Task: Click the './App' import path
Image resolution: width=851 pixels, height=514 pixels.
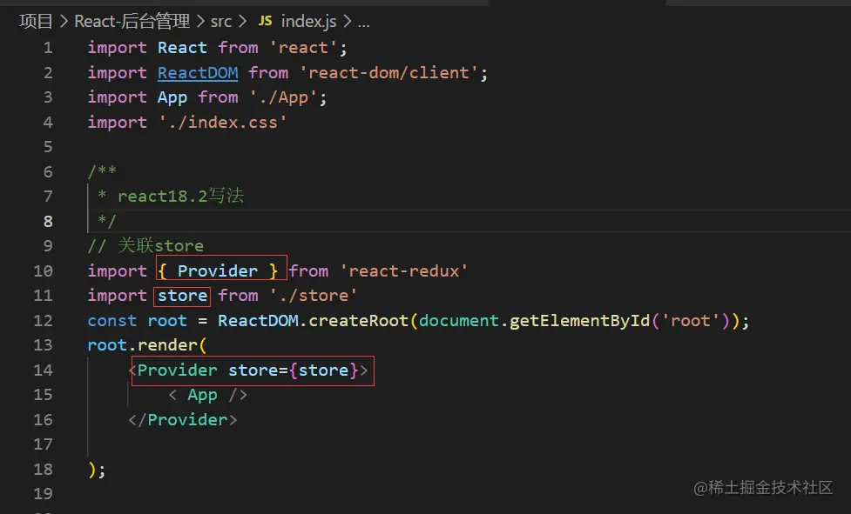Action: click(283, 97)
